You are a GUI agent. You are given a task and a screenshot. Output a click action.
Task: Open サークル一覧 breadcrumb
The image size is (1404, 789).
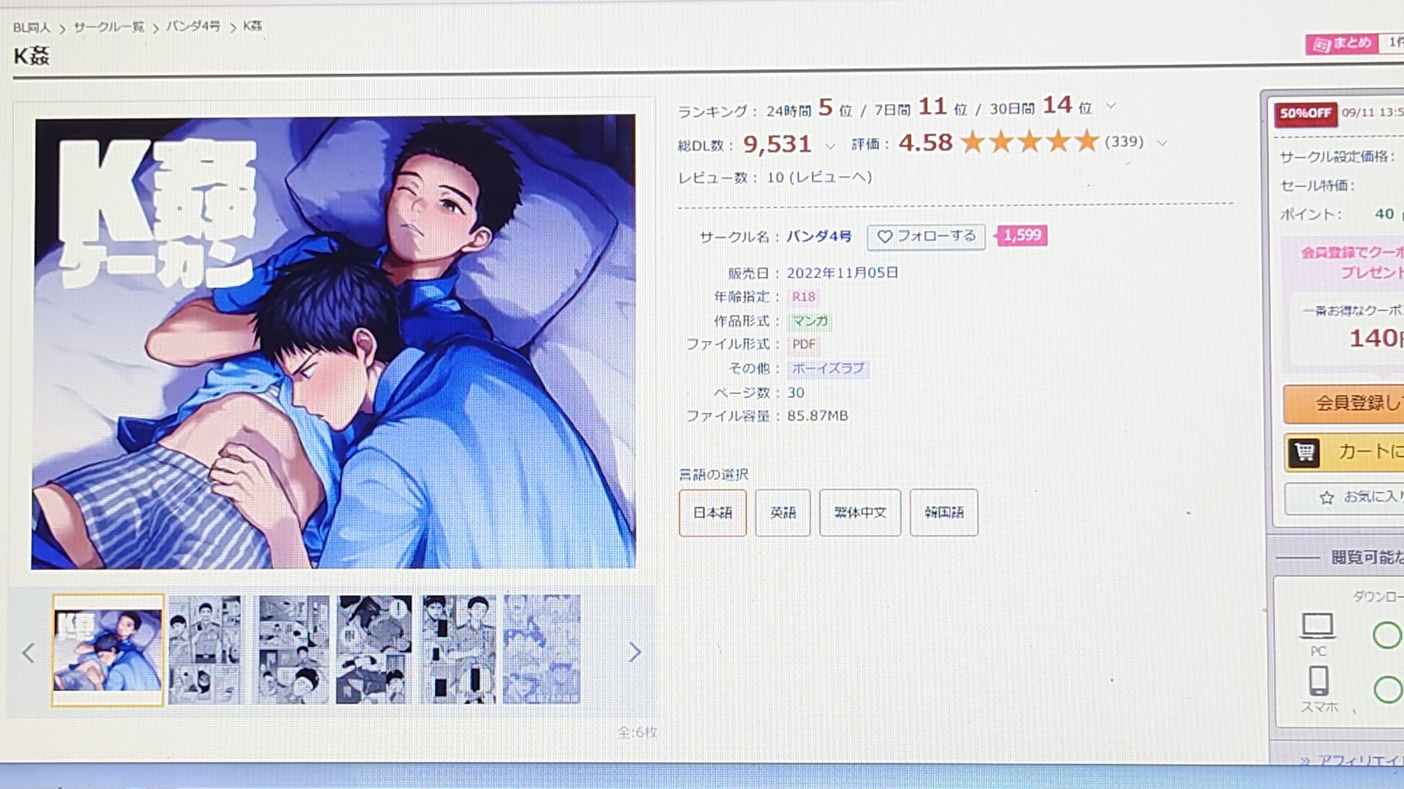pos(109,27)
